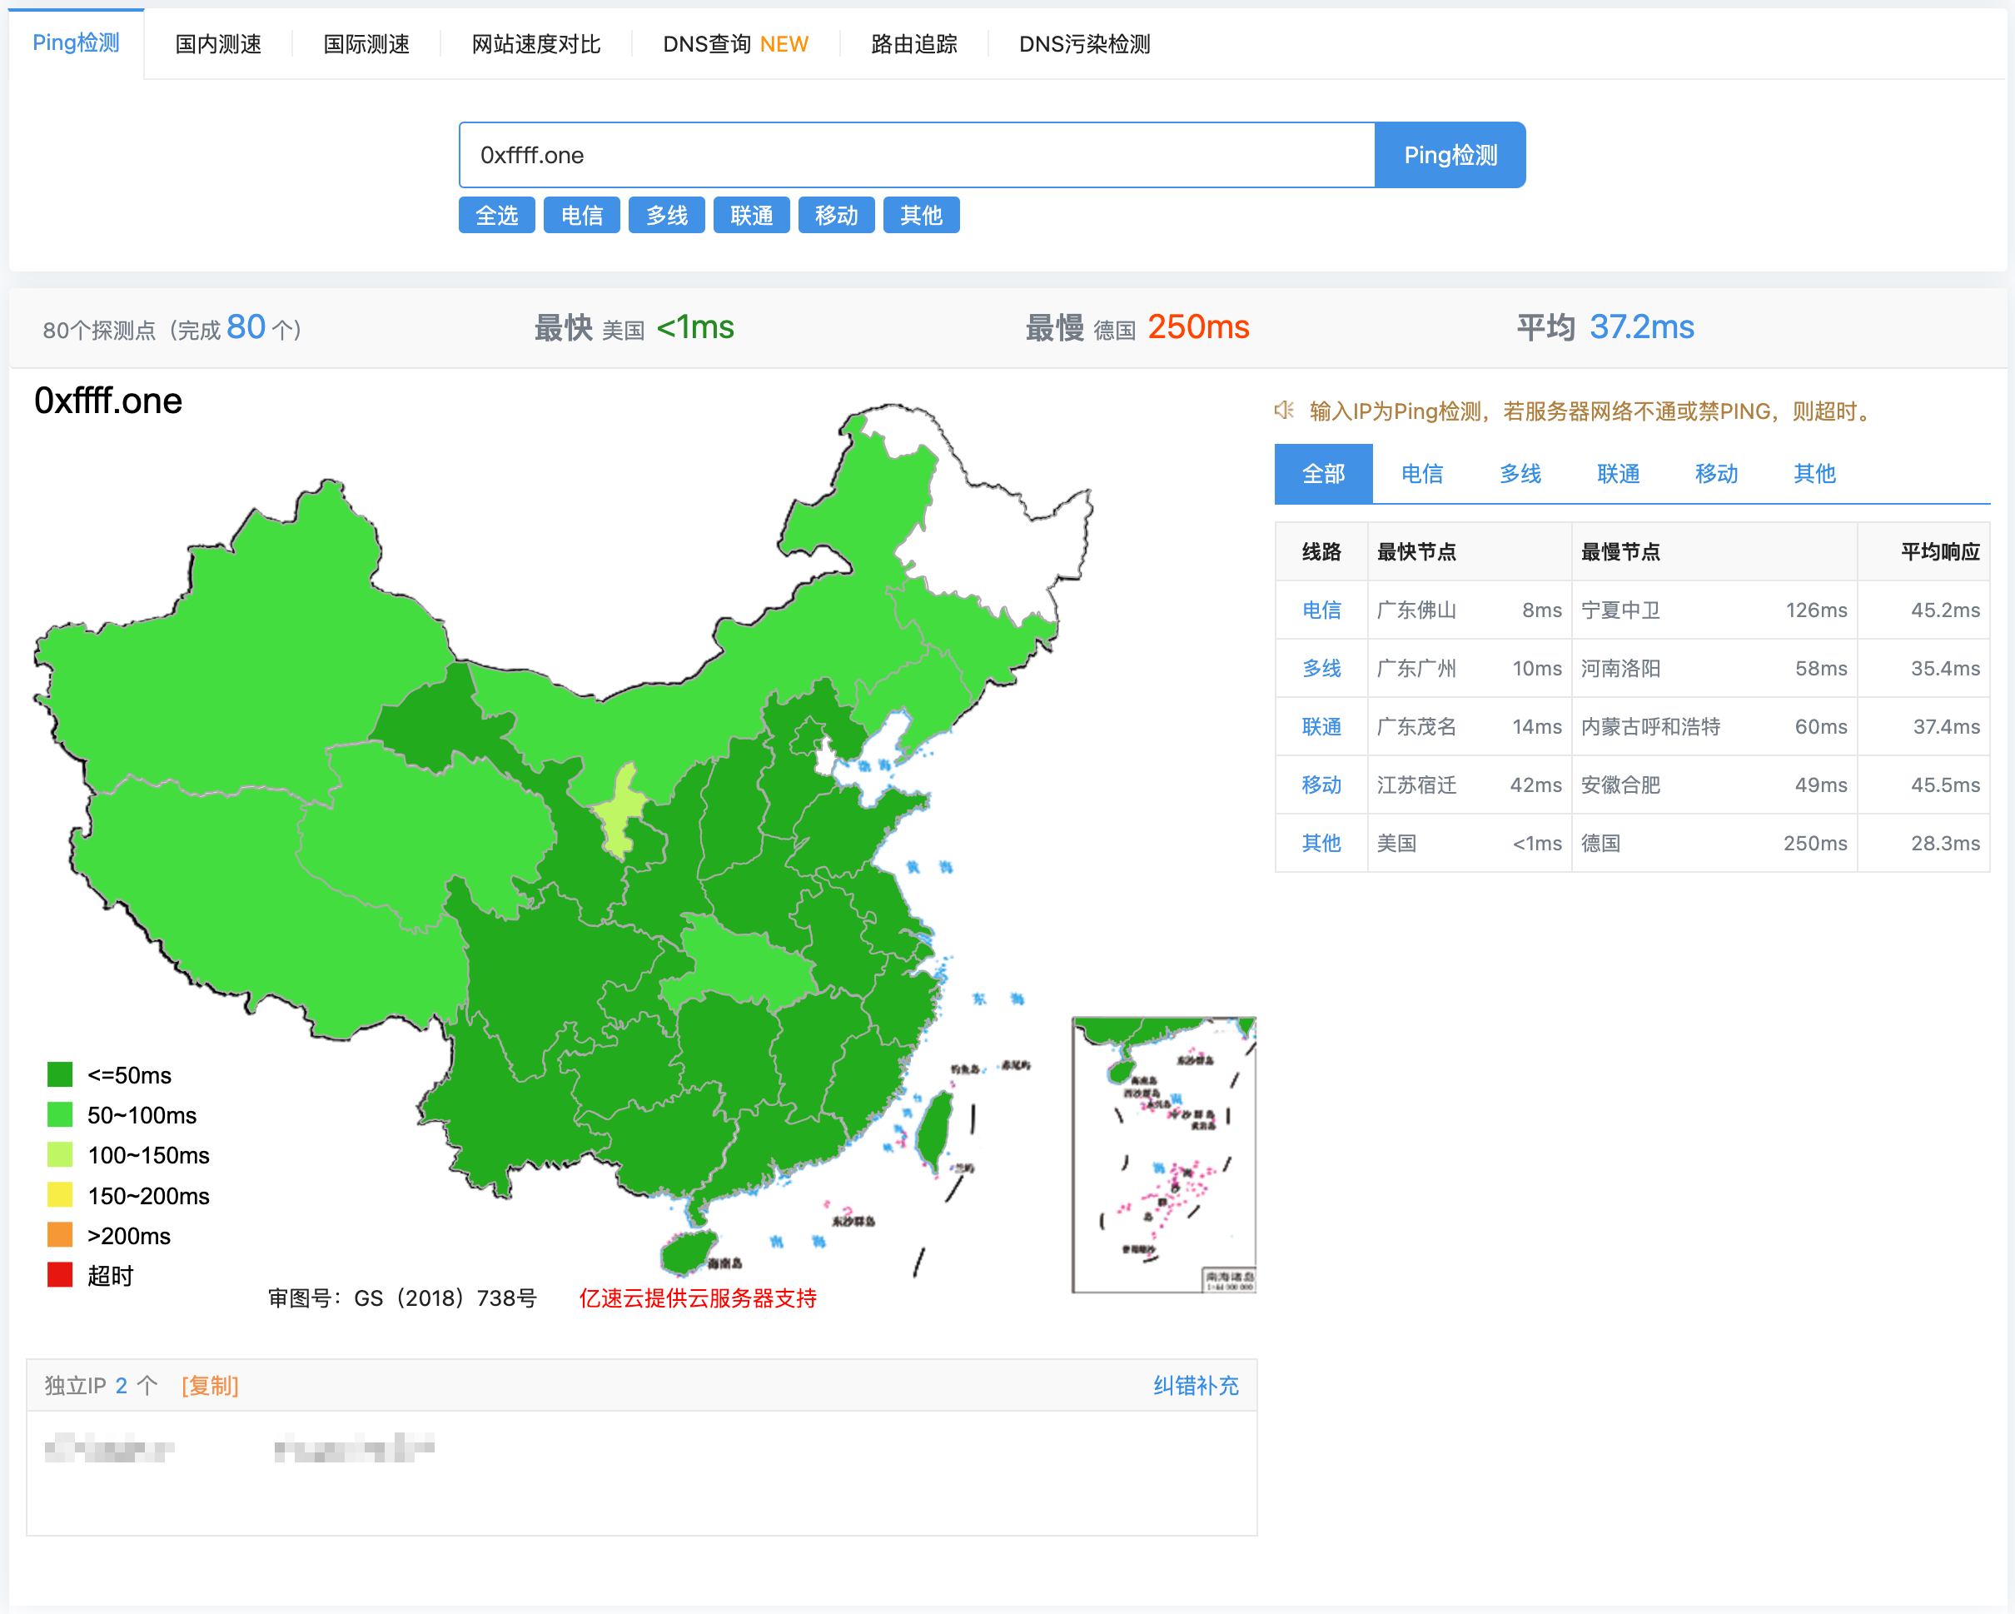The image size is (2015, 1614).
Task: Click the 37.2ms average value
Action: (1641, 327)
